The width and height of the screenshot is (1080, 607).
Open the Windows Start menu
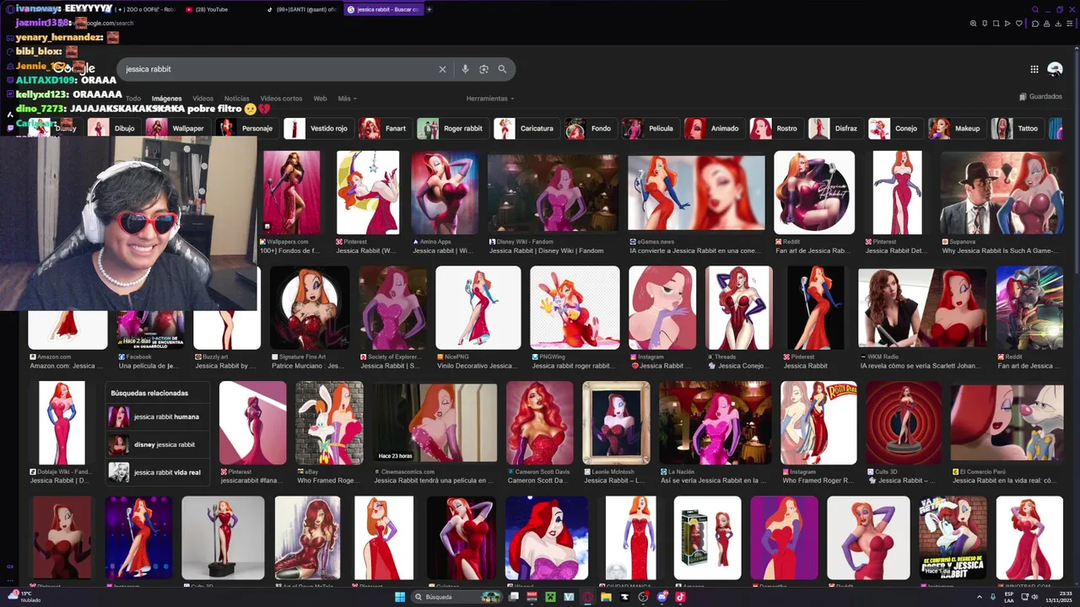(400, 597)
